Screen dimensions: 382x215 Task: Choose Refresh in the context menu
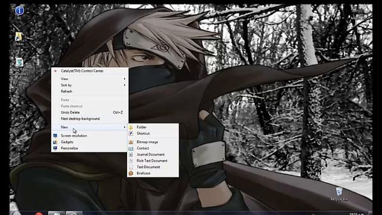click(x=90, y=91)
